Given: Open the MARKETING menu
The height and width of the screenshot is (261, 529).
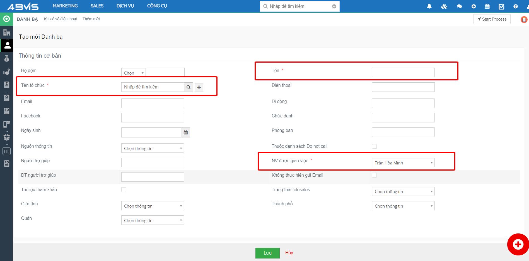Looking at the screenshot, I should pos(65,6).
